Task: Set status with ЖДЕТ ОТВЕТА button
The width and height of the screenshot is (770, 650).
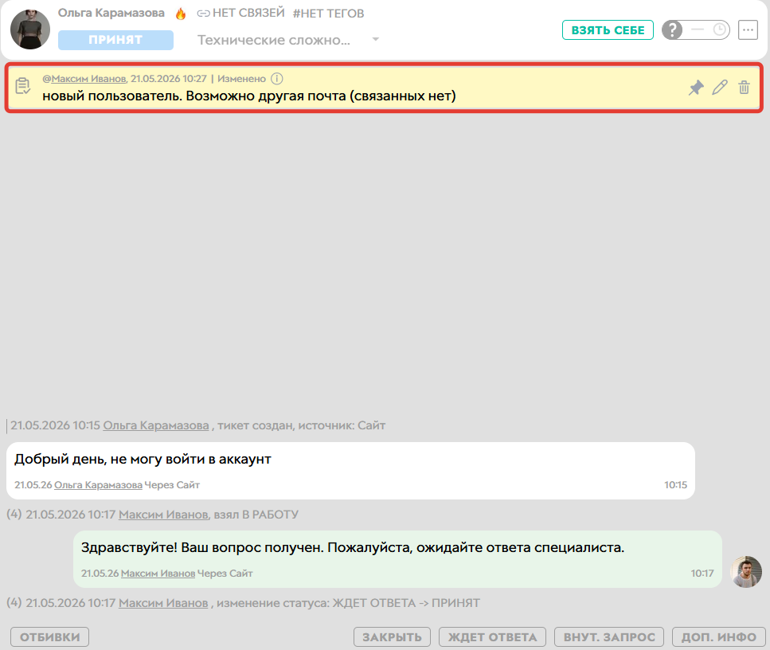Action: pyautogui.click(x=493, y=636)
